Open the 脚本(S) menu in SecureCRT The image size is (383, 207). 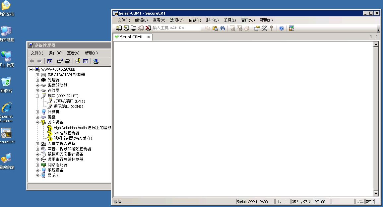tap(212, 20)
